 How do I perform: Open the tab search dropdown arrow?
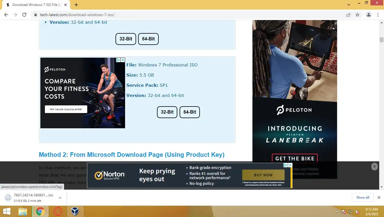349,5
